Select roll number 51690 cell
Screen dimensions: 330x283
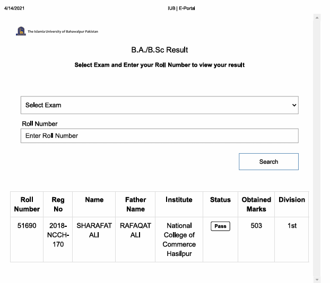[x=27, y=226]
